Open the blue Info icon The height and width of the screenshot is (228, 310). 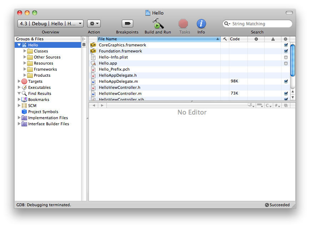click(x=201, y=24)
